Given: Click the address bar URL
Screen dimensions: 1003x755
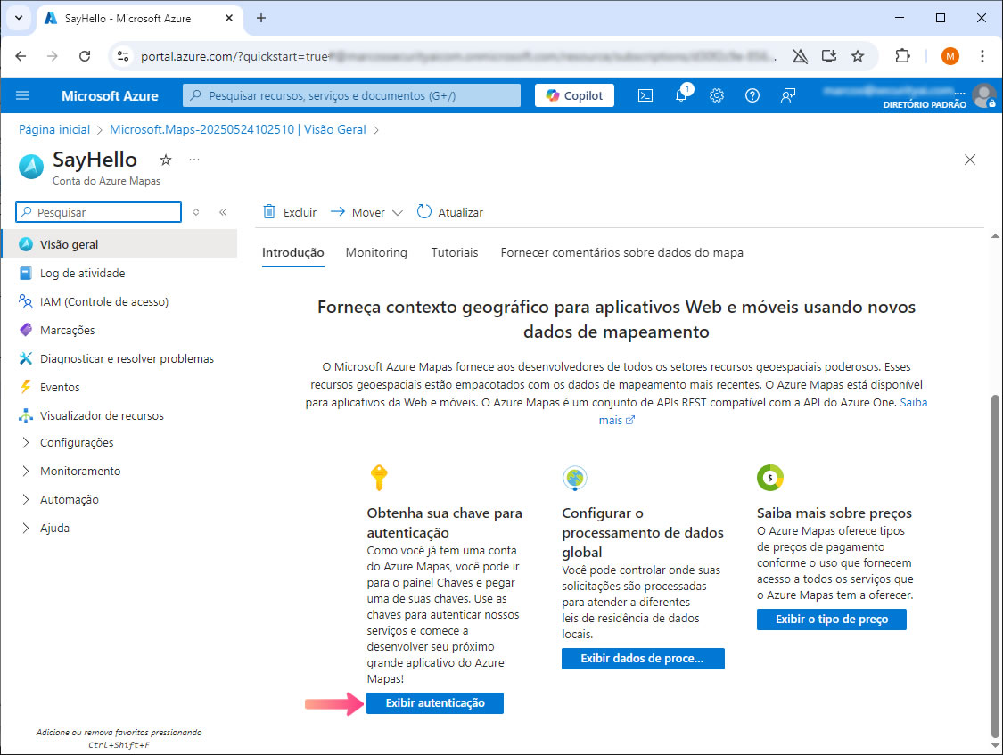Looking at the screenshot, I should click(x=457, y=56).
